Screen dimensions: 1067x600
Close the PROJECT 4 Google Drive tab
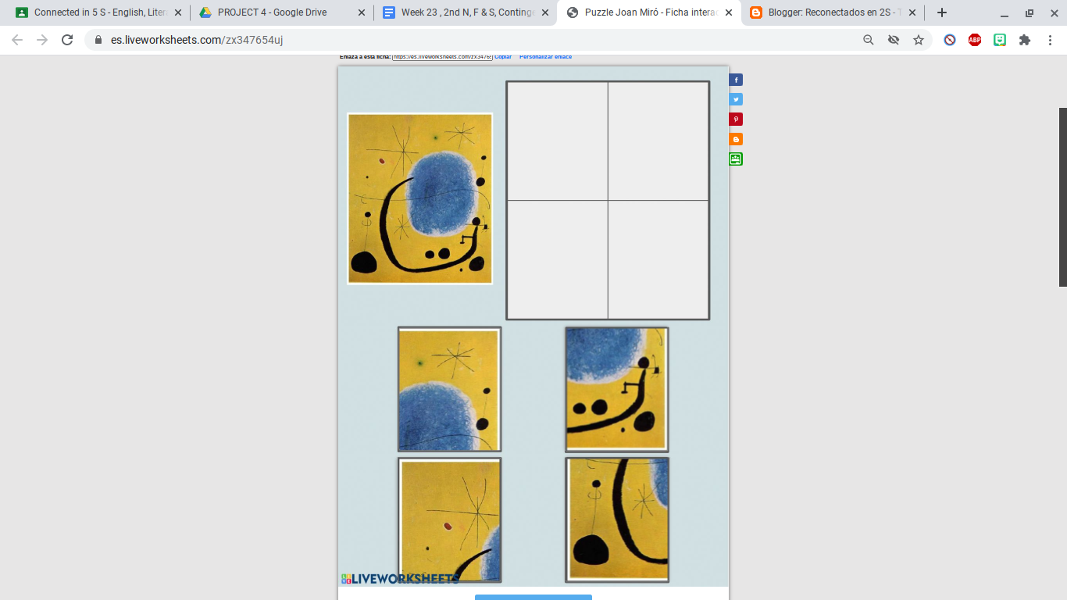tap(361, 12)
